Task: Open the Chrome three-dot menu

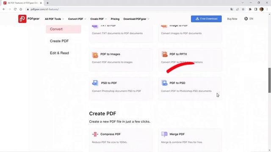Action: [267, 9]
